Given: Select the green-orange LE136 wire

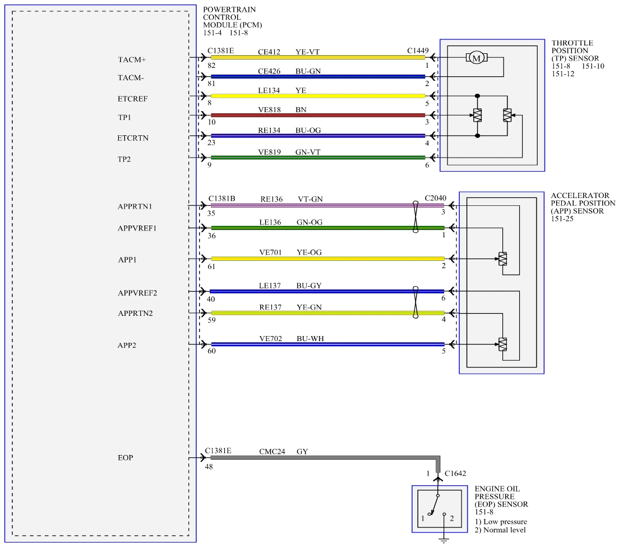Looking at the screenshot, I should 327,227.
